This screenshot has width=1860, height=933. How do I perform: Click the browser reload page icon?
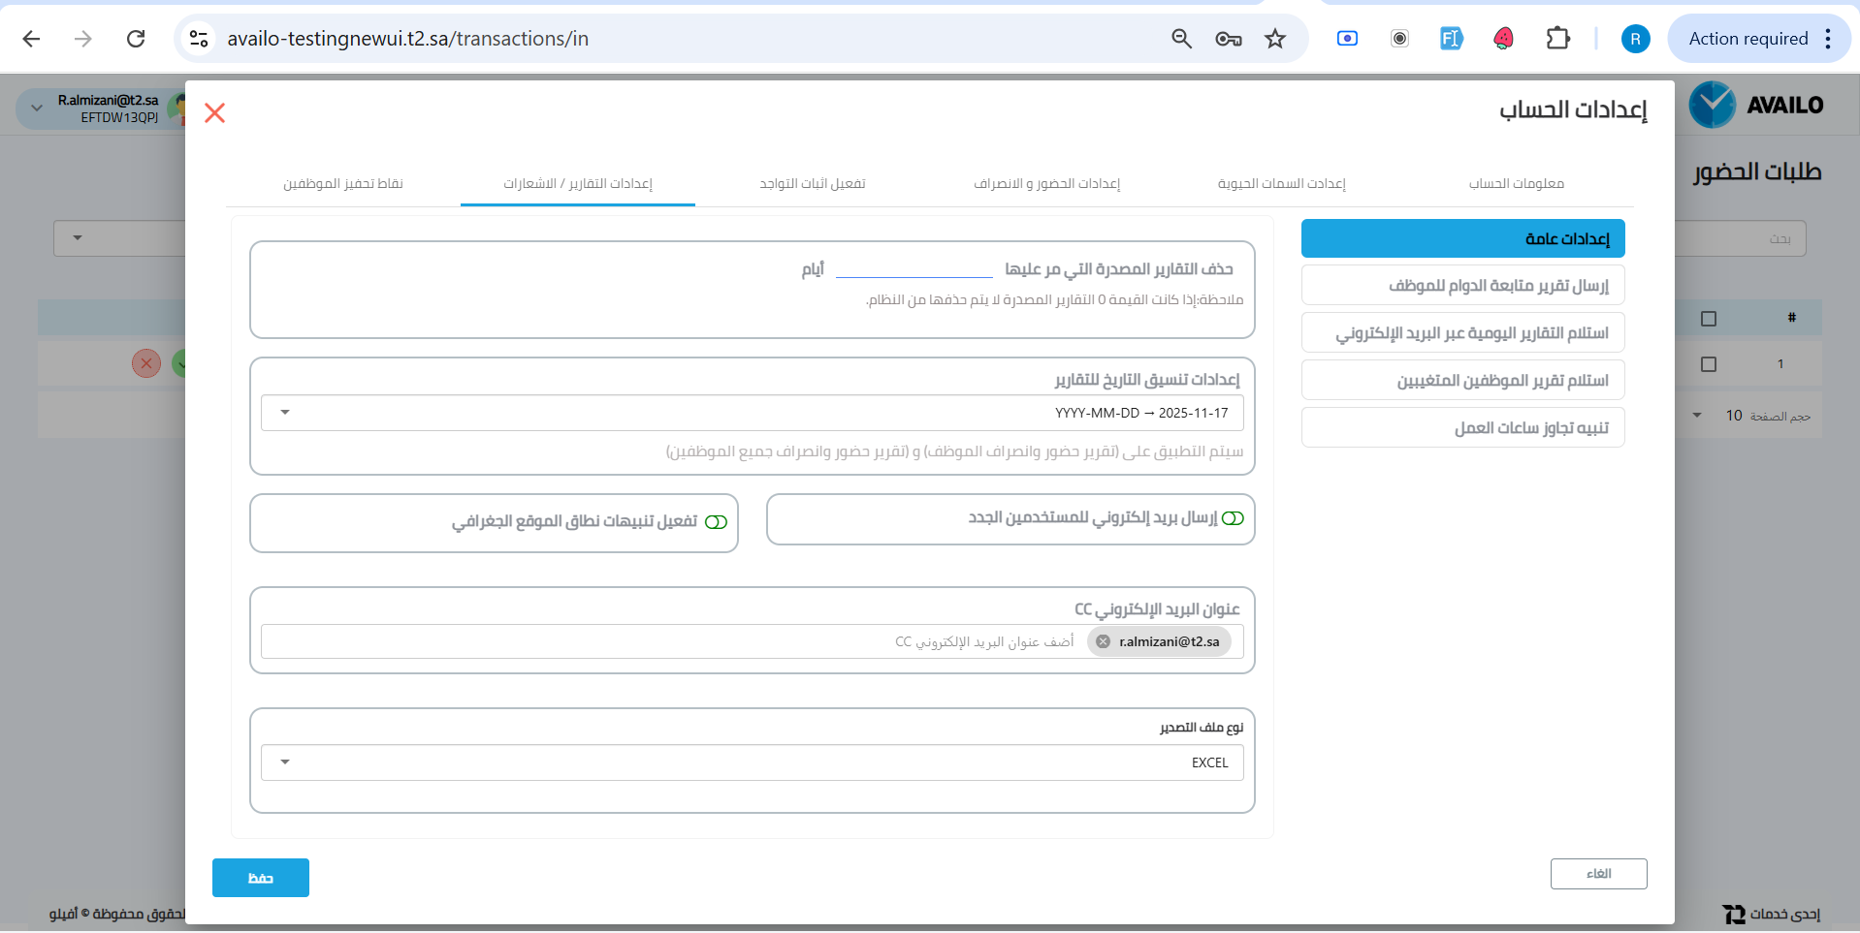136,39
